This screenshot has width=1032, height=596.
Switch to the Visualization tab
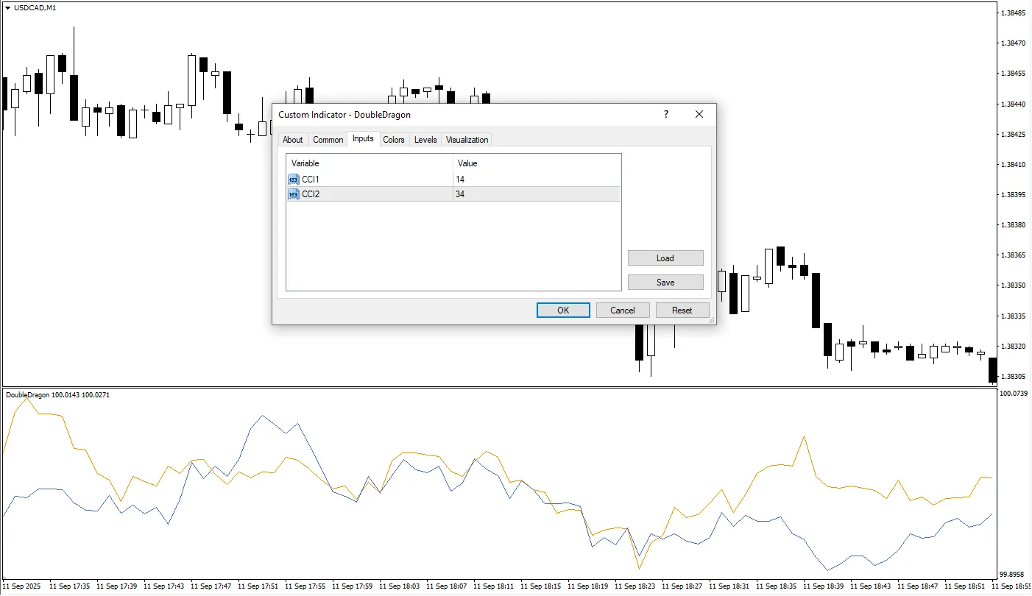[x=467, y=140]
